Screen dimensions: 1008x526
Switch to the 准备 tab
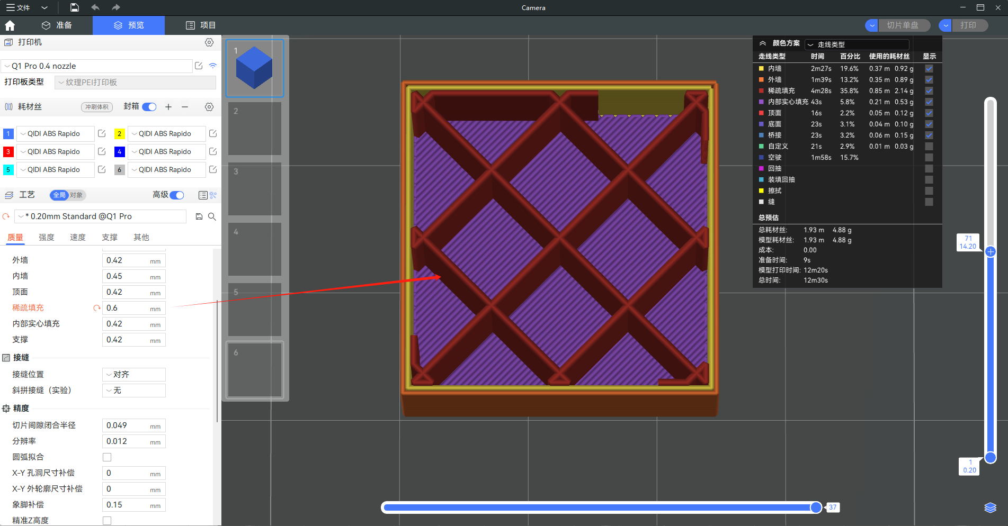coord(57,25)
